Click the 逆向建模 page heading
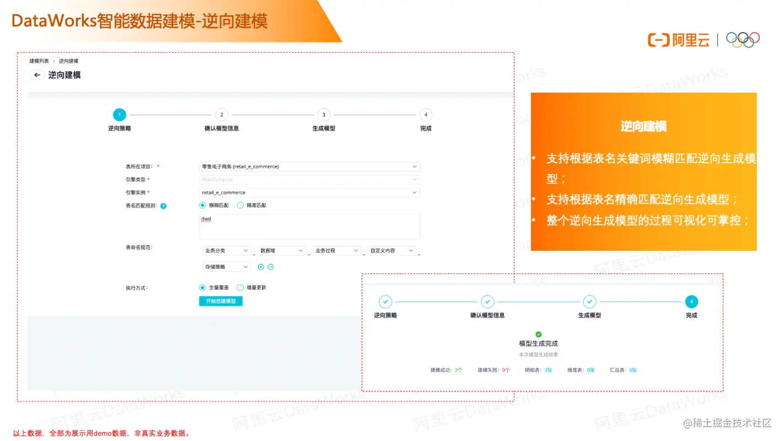This screenshot has height=441, width=784. click(65, 75)
